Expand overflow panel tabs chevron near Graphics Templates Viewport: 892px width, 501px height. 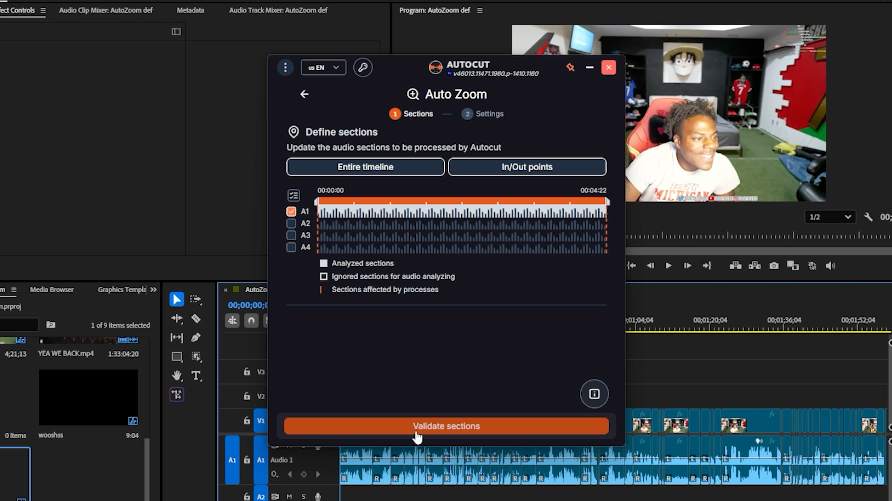coord(153,289)
